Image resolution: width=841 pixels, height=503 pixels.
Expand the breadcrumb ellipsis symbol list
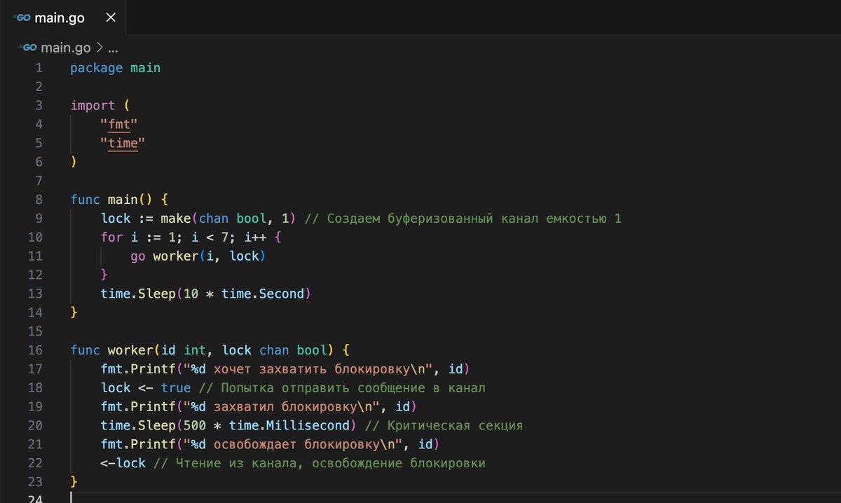click(x=113, y=48)
